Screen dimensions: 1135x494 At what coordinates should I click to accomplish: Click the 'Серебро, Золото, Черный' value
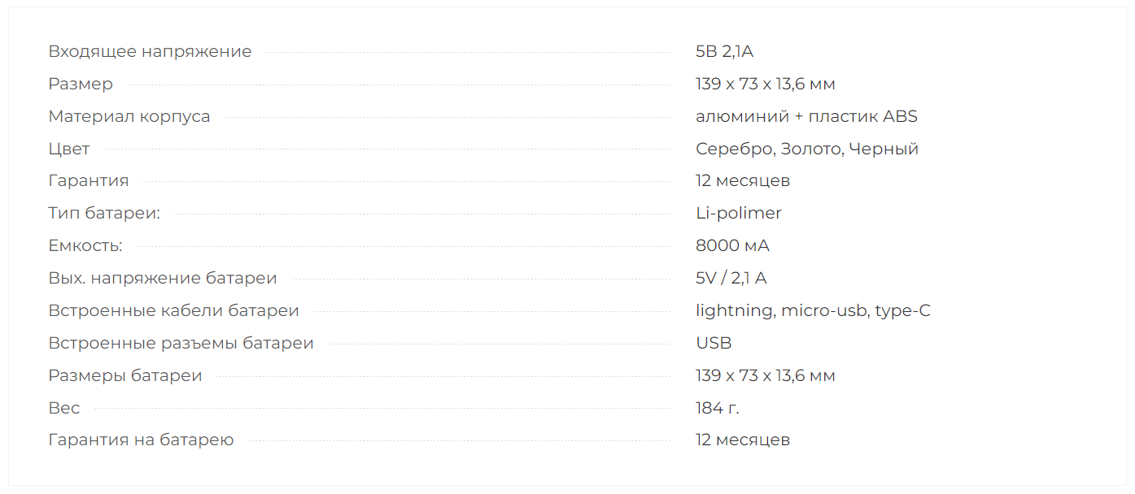pos(807,149)
